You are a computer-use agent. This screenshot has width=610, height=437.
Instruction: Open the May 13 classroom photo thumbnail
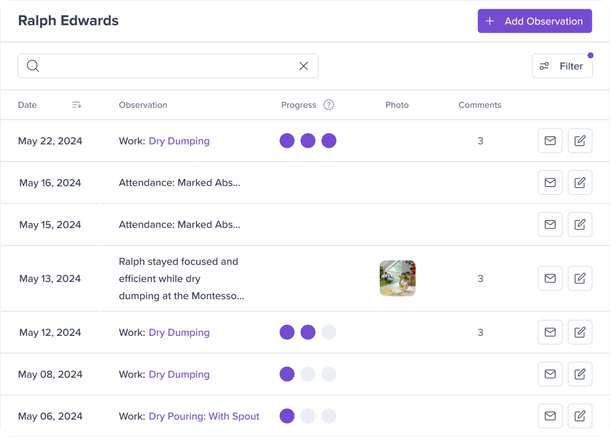pos(397,278)
